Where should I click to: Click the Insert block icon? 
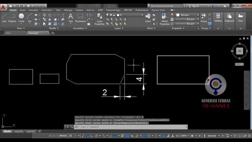point(148,18)
